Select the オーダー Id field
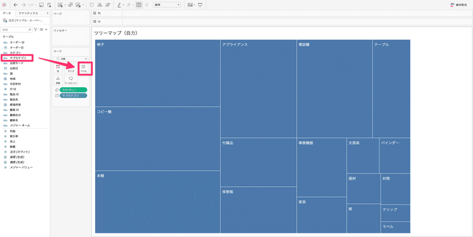 pyautogui.click(x=17, y=42)
